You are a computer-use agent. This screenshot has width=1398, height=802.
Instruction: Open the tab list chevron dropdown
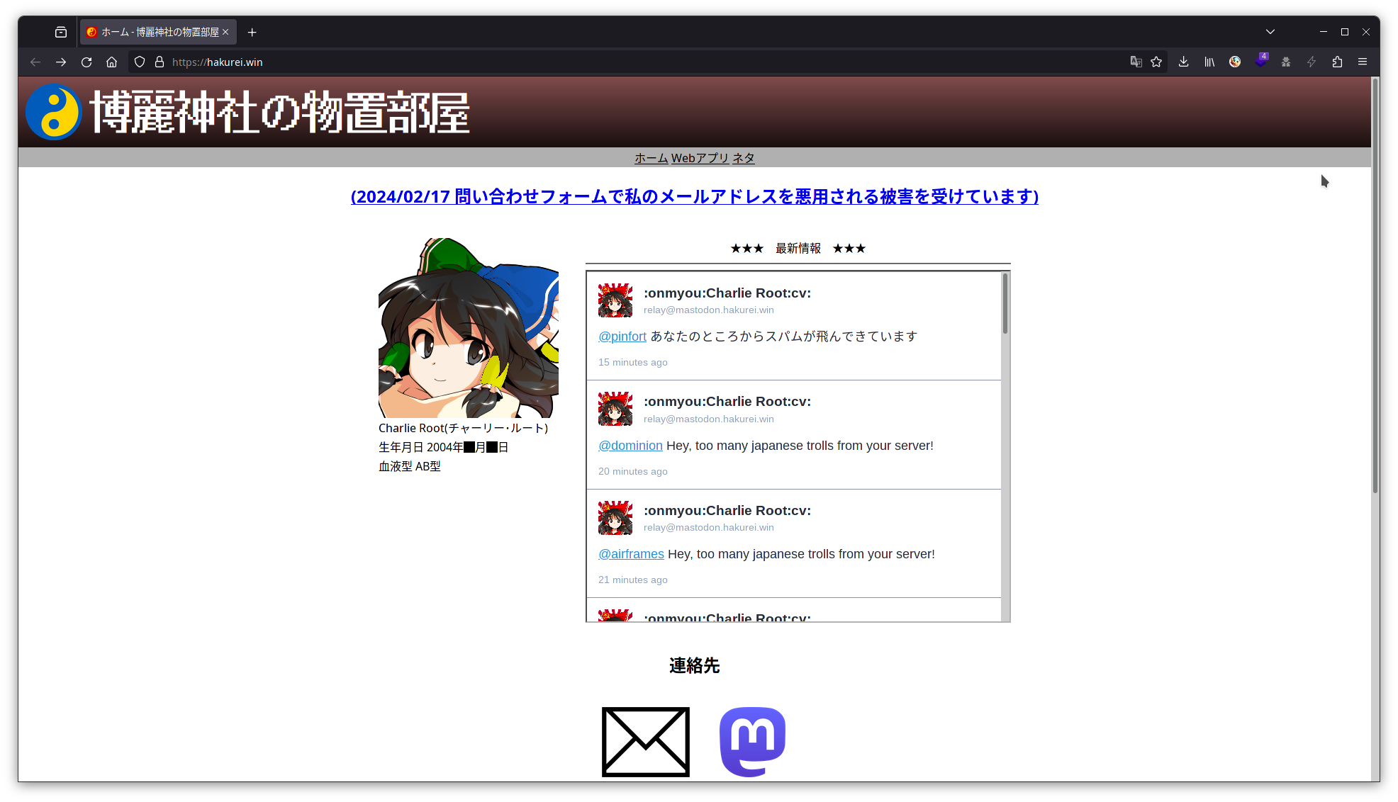point(1270,31)
